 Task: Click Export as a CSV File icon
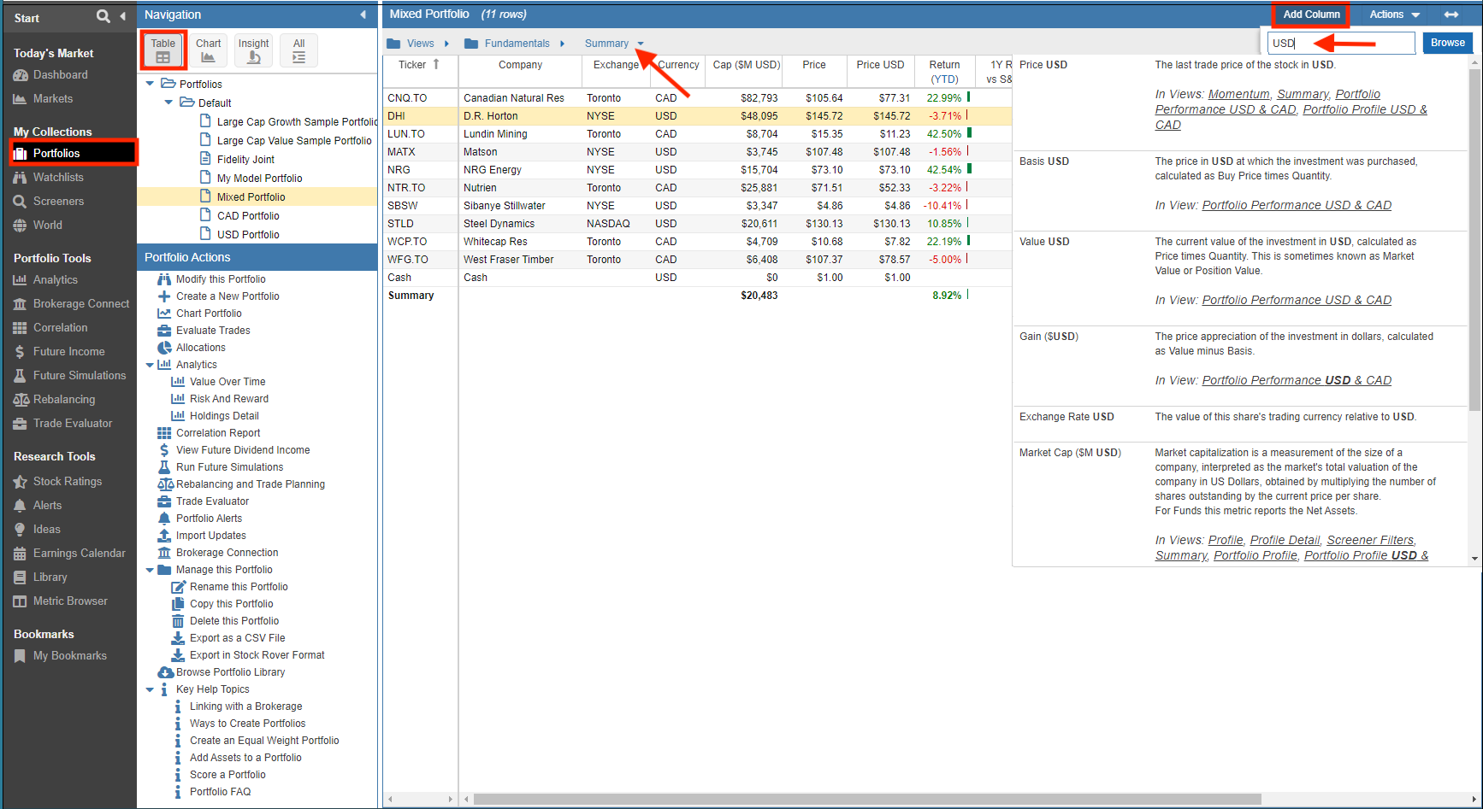[x=178, y=638]
